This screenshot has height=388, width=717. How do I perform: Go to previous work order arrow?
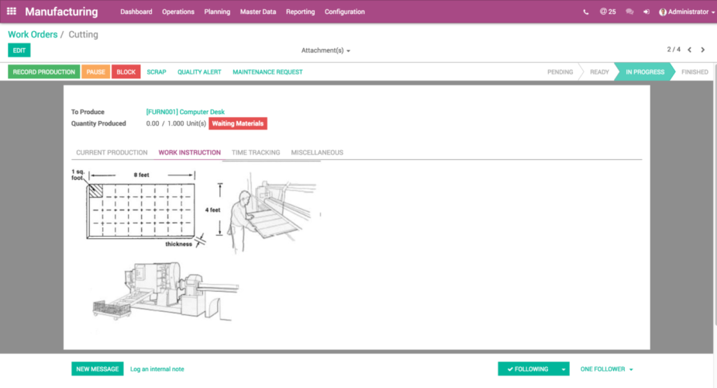click(689, 50)
